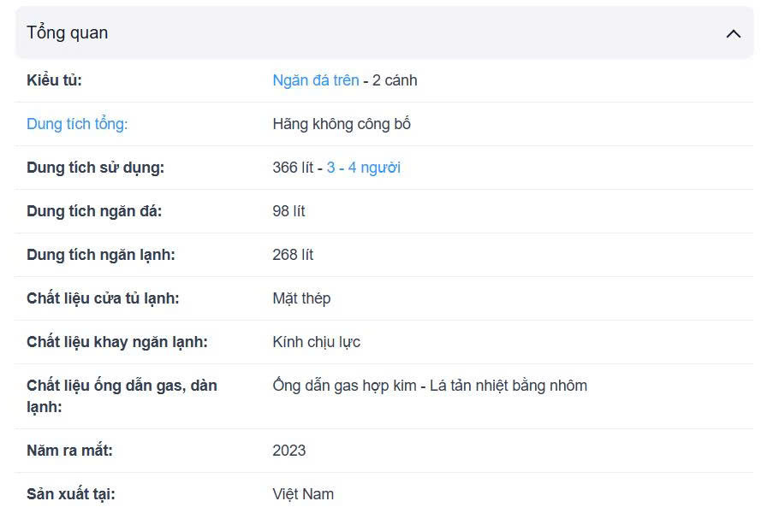Click the Năm ra mắt label
Image resolution: width=767 pixels, height=513 pixels.
click(x=69, y=451)
